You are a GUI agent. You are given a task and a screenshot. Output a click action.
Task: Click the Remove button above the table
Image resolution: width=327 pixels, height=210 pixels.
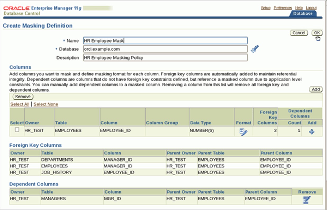click(23, 97)
